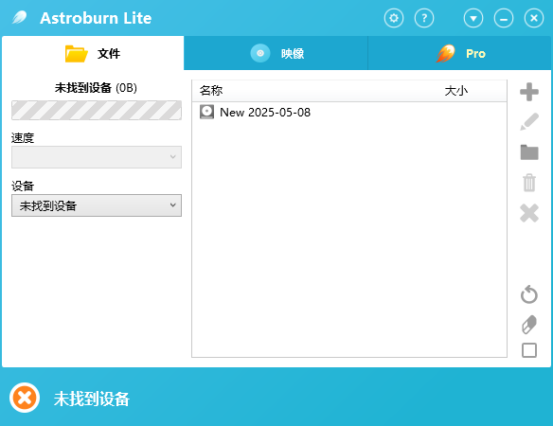
Task: Select the New 2025-05-08 disc item
Action: pyautogui.click(x=255, y=112)
